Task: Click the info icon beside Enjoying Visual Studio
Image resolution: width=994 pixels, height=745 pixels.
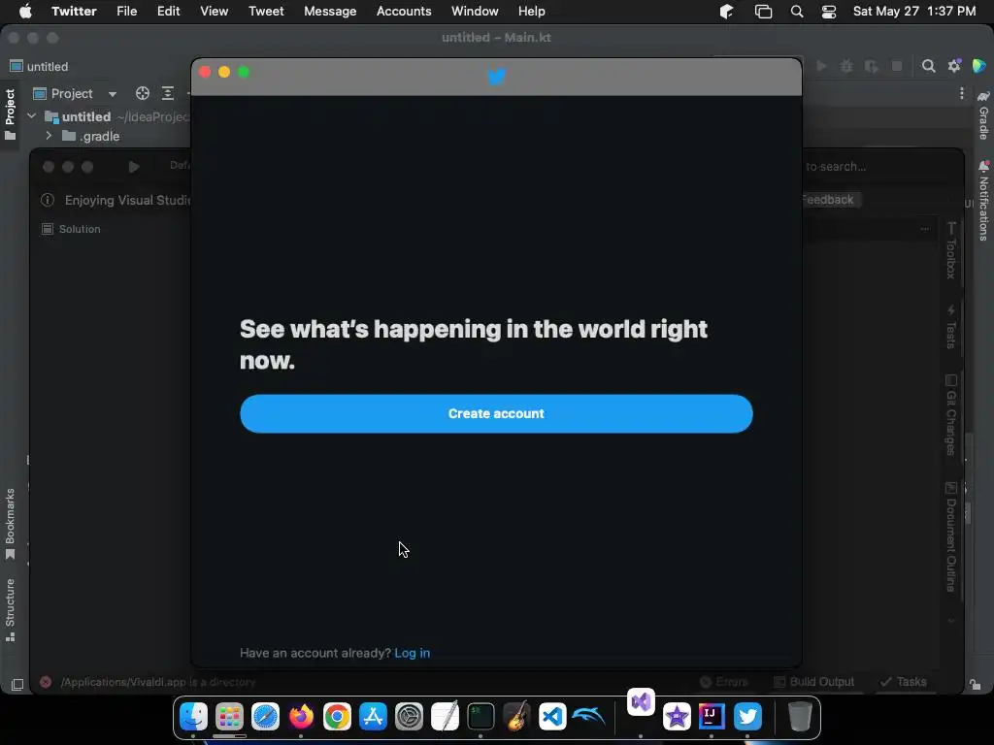Action: (48, 200)
